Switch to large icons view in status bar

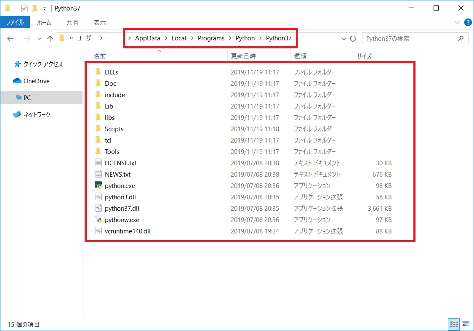[x=466, y=325]
